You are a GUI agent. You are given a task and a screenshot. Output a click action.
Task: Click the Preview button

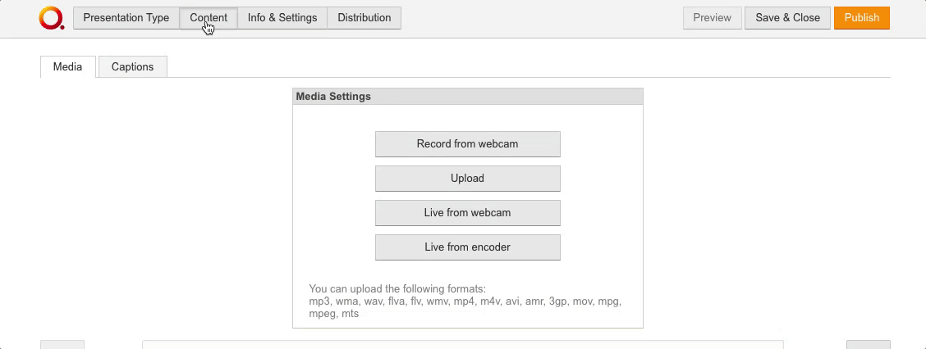712,18
